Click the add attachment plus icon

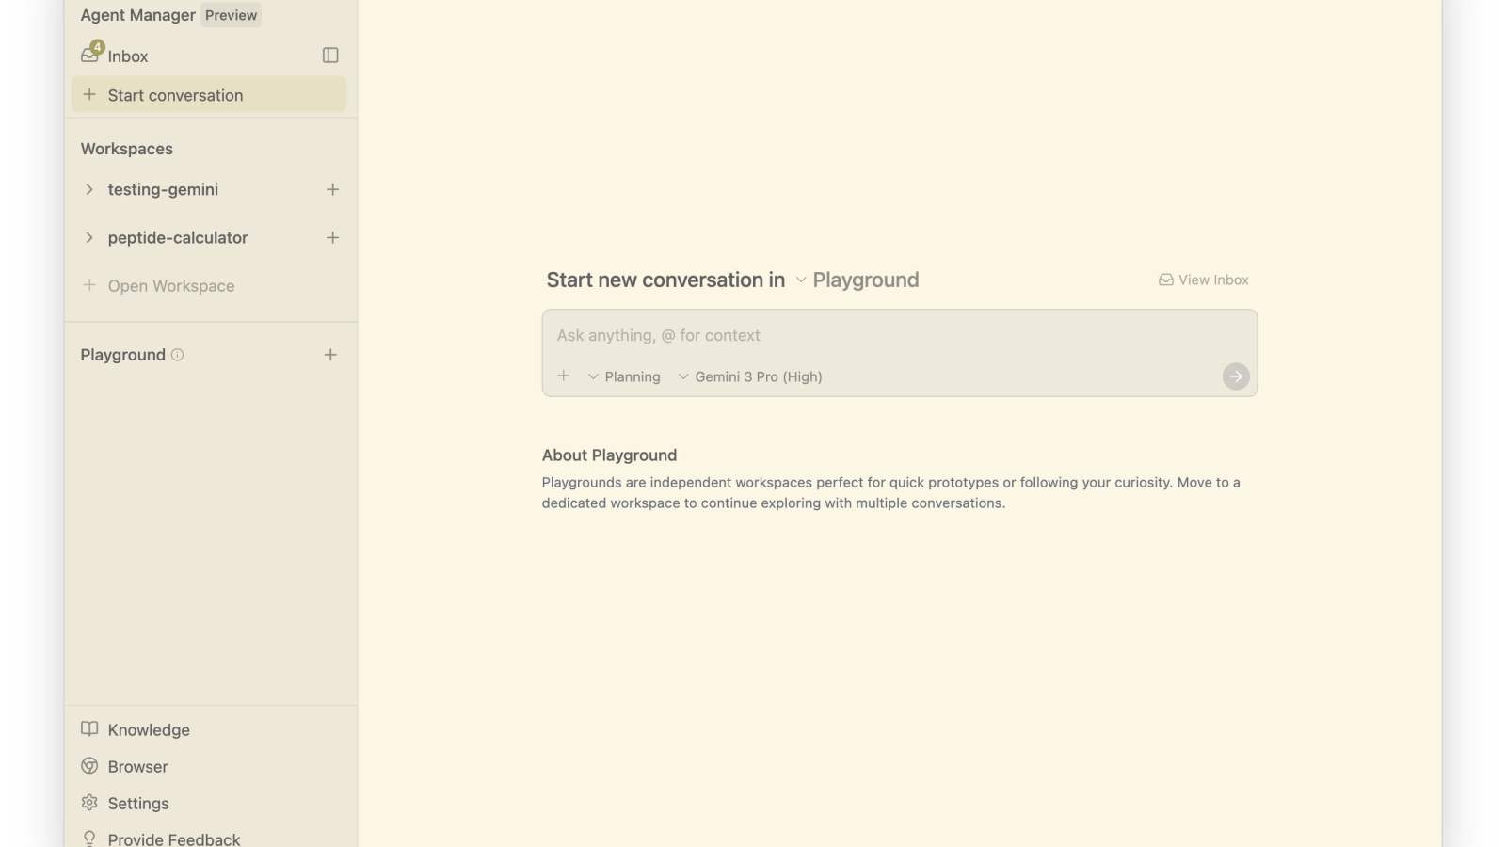pyautogui.click(x=564, y=376)
